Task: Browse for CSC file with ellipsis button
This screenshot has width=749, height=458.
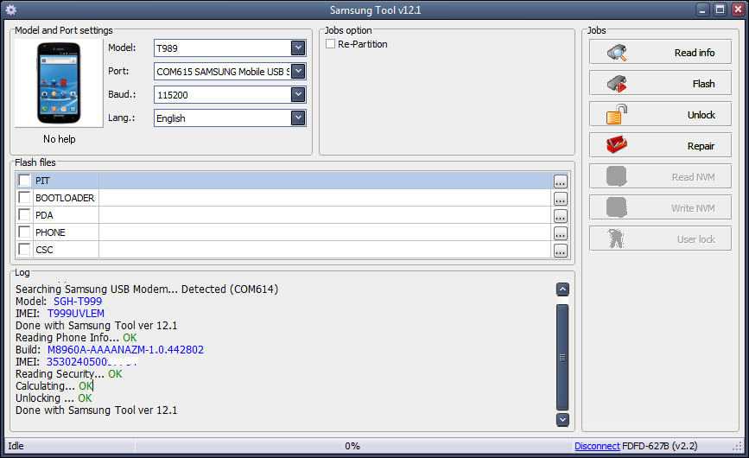Action: 561,251
